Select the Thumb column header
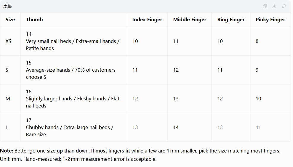Image resolution: width=293 pixels, height=167 pixels. coord(34,20)
